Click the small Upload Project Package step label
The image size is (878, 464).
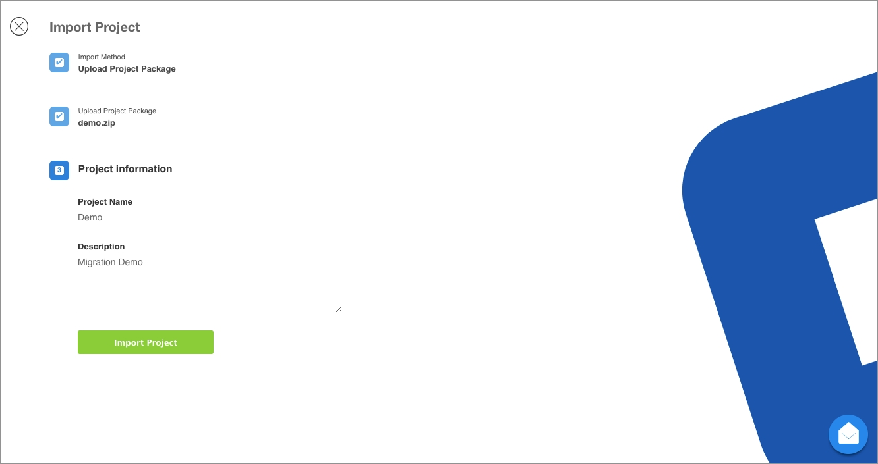(117, 111)
